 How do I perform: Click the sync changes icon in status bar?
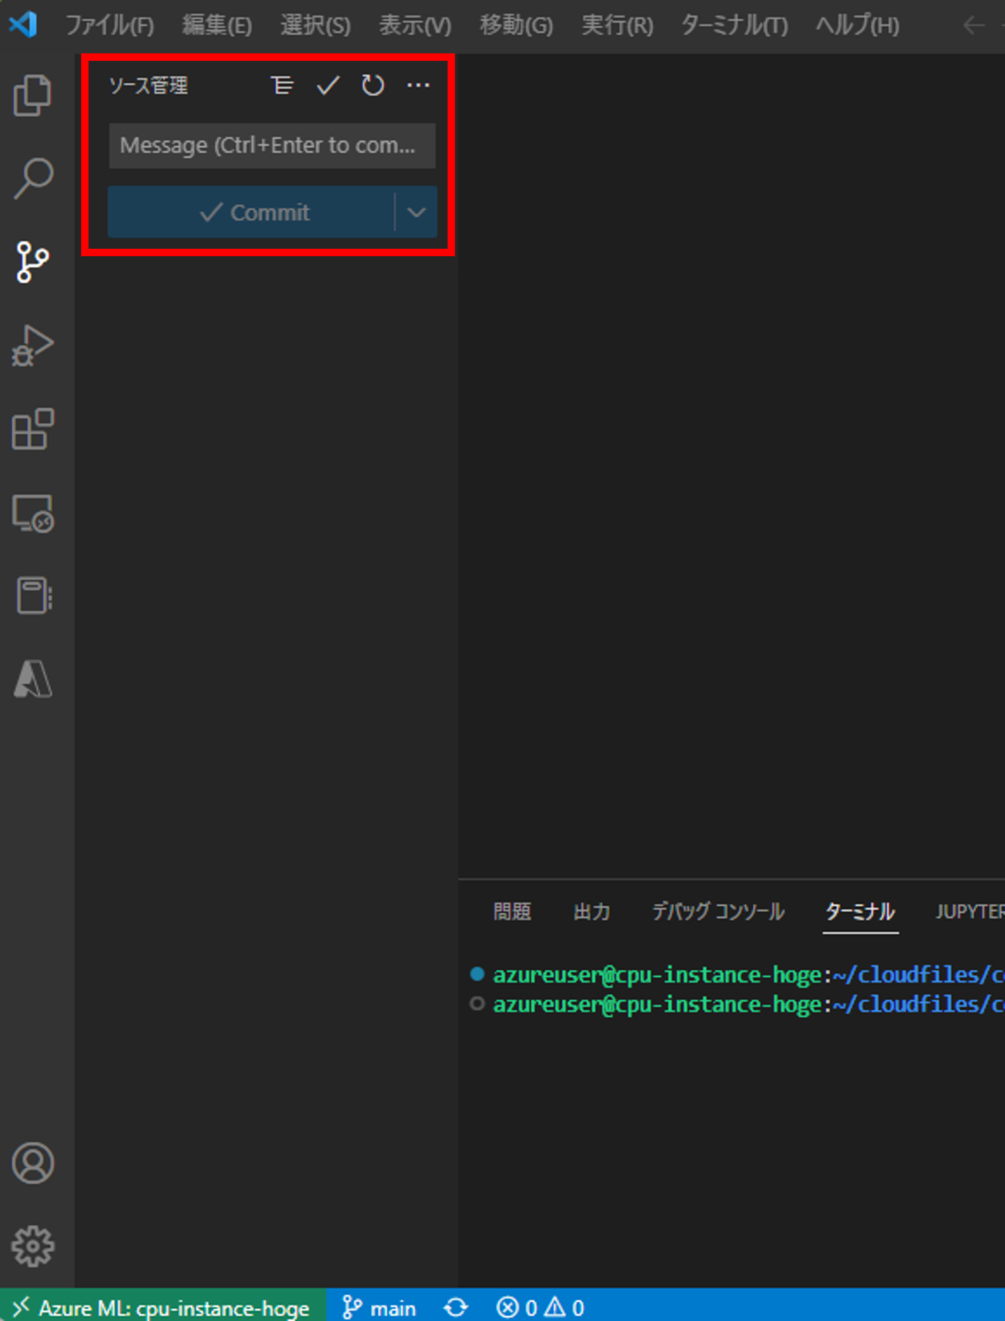tap(456, 1307)
